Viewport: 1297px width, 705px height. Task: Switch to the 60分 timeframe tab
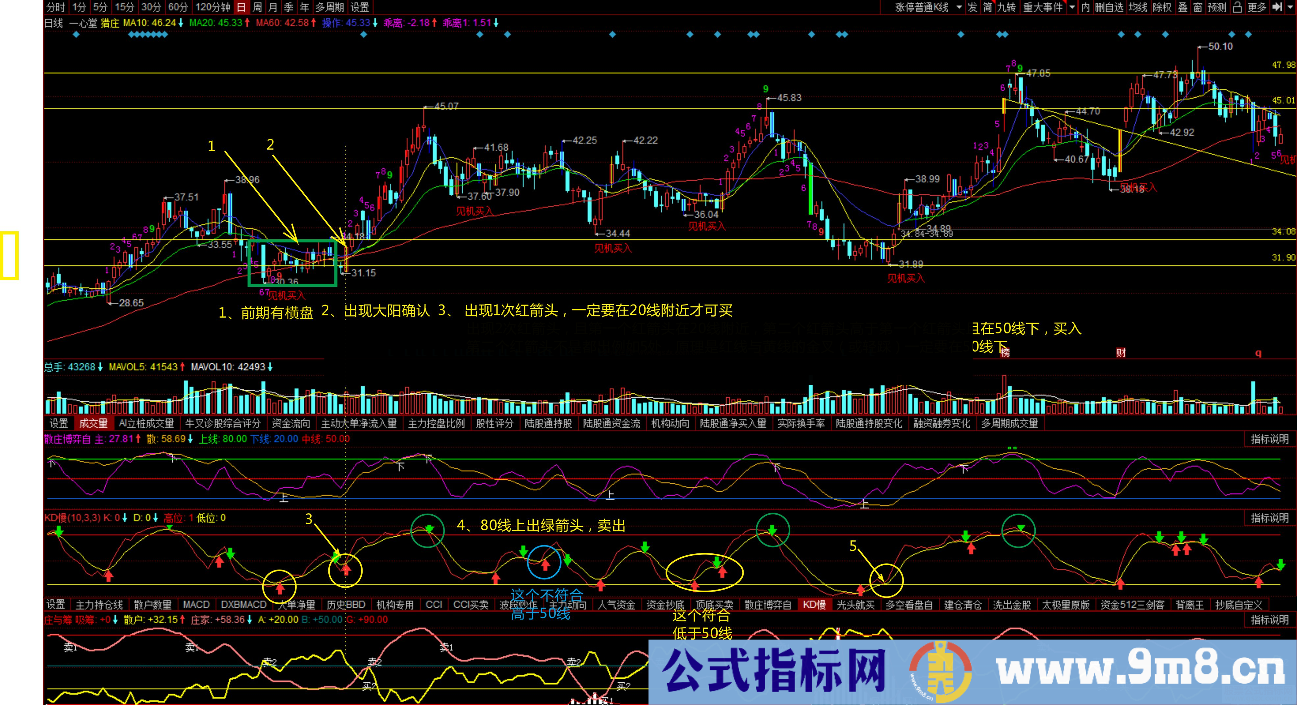(178, 7)
